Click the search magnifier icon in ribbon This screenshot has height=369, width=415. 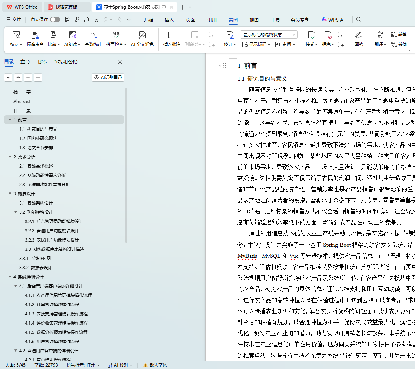[359, 20]
